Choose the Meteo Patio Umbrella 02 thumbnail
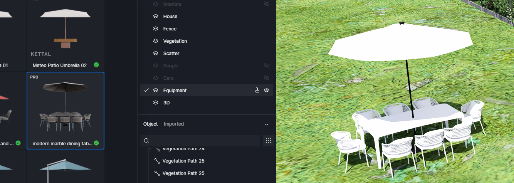 tap(66, 35)
